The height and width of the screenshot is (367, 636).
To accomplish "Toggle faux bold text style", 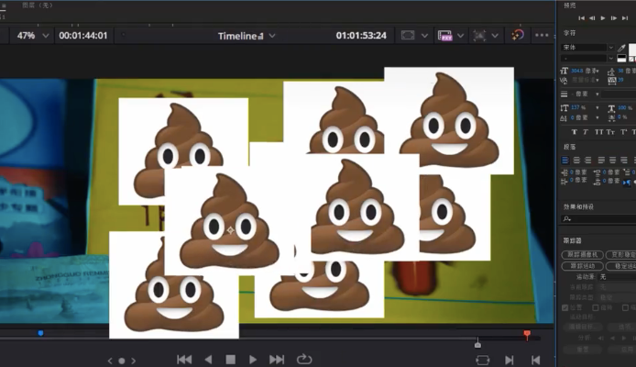I will pyautogui.click(x=575, y=132).
